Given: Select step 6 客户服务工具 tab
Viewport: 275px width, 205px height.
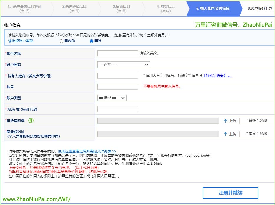Looking at the screenshot, I should (260, 9).
